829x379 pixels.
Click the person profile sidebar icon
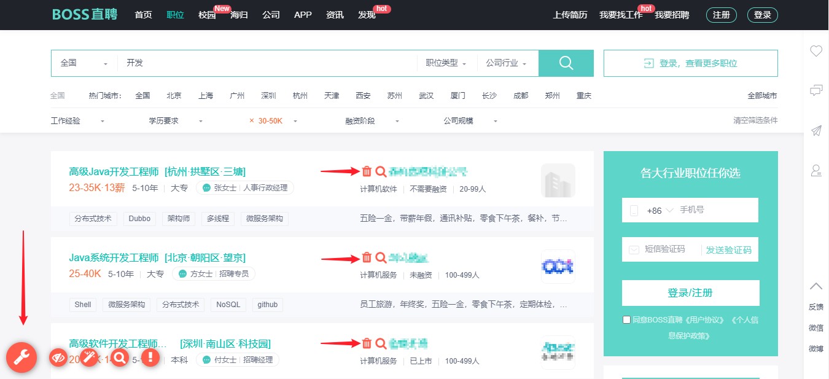(816, 170)
